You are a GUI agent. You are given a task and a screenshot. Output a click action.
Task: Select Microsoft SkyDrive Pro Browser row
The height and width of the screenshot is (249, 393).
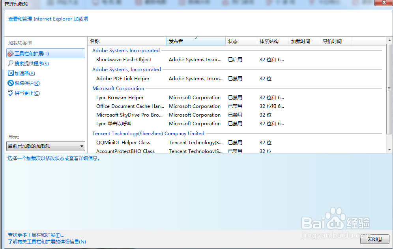[x=237, y=115]
